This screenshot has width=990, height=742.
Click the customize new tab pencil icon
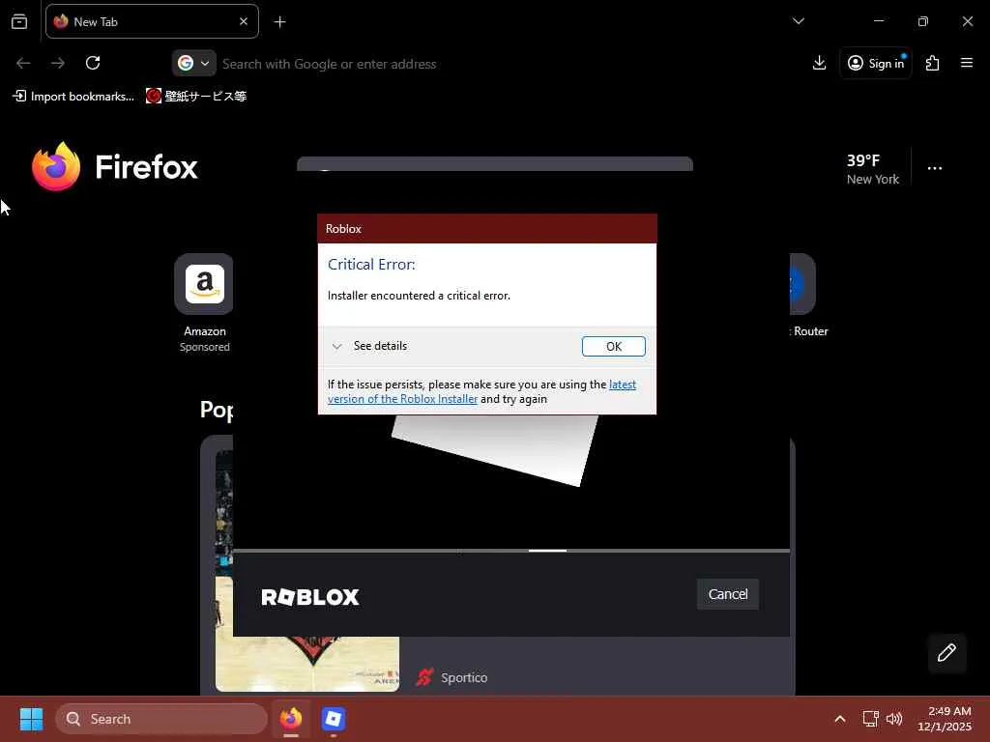pos(946,652)
